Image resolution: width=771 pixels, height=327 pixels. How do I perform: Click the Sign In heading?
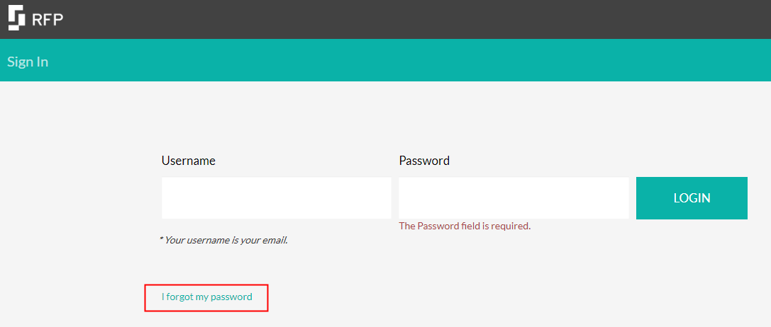[x=28, y=62]
